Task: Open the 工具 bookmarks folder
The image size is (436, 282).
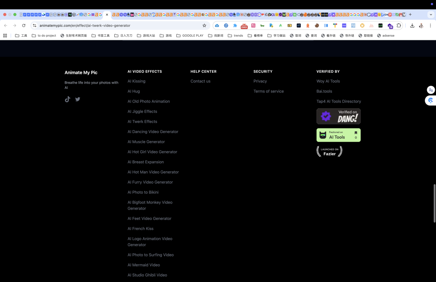Action: click(x=21, y=36)
